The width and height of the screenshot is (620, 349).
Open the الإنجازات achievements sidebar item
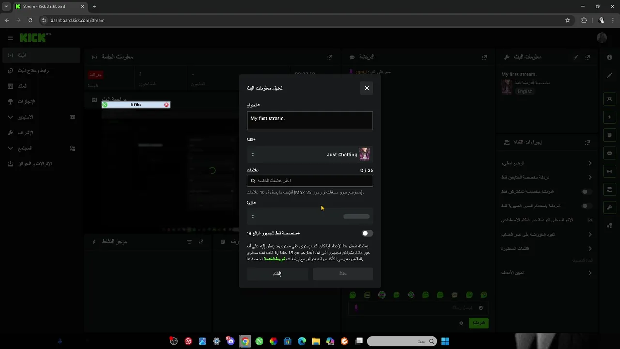pos(41,102)
